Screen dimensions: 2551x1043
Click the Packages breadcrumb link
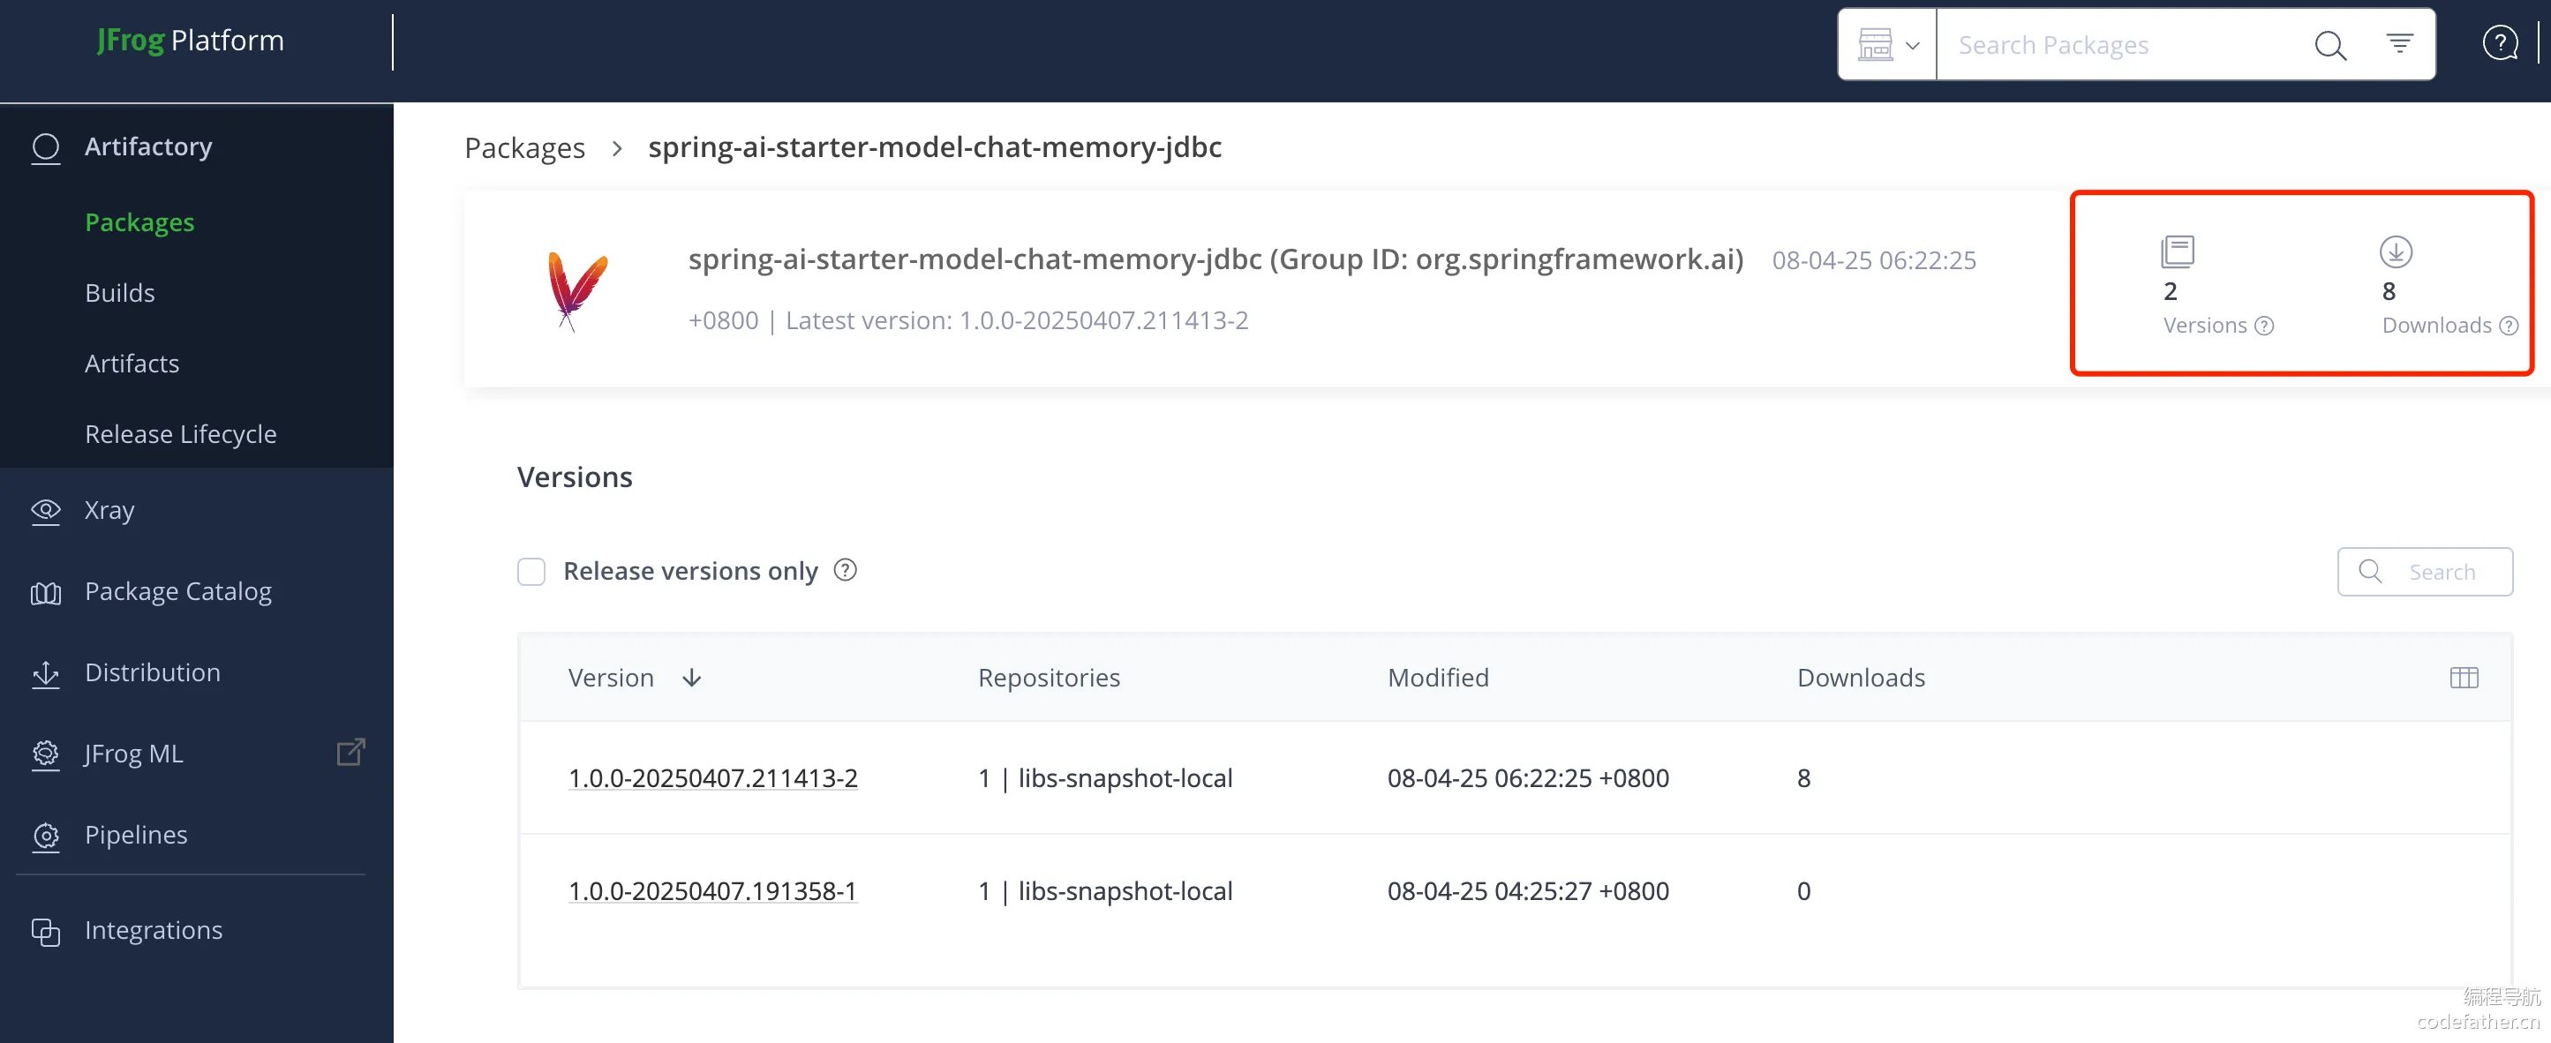pos(525,147)
